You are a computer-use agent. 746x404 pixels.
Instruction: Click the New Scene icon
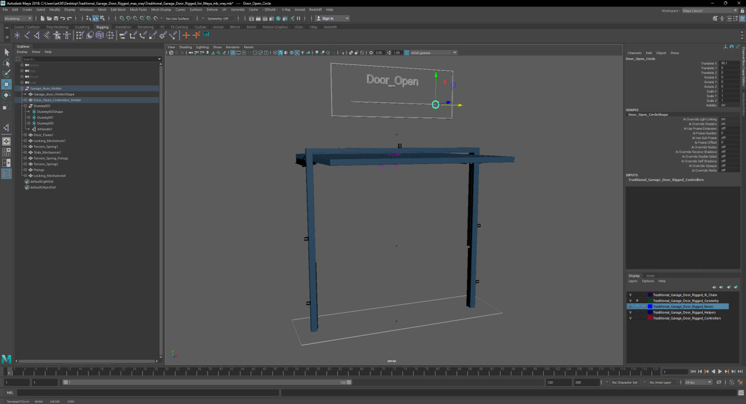click(x=43, y=19)
